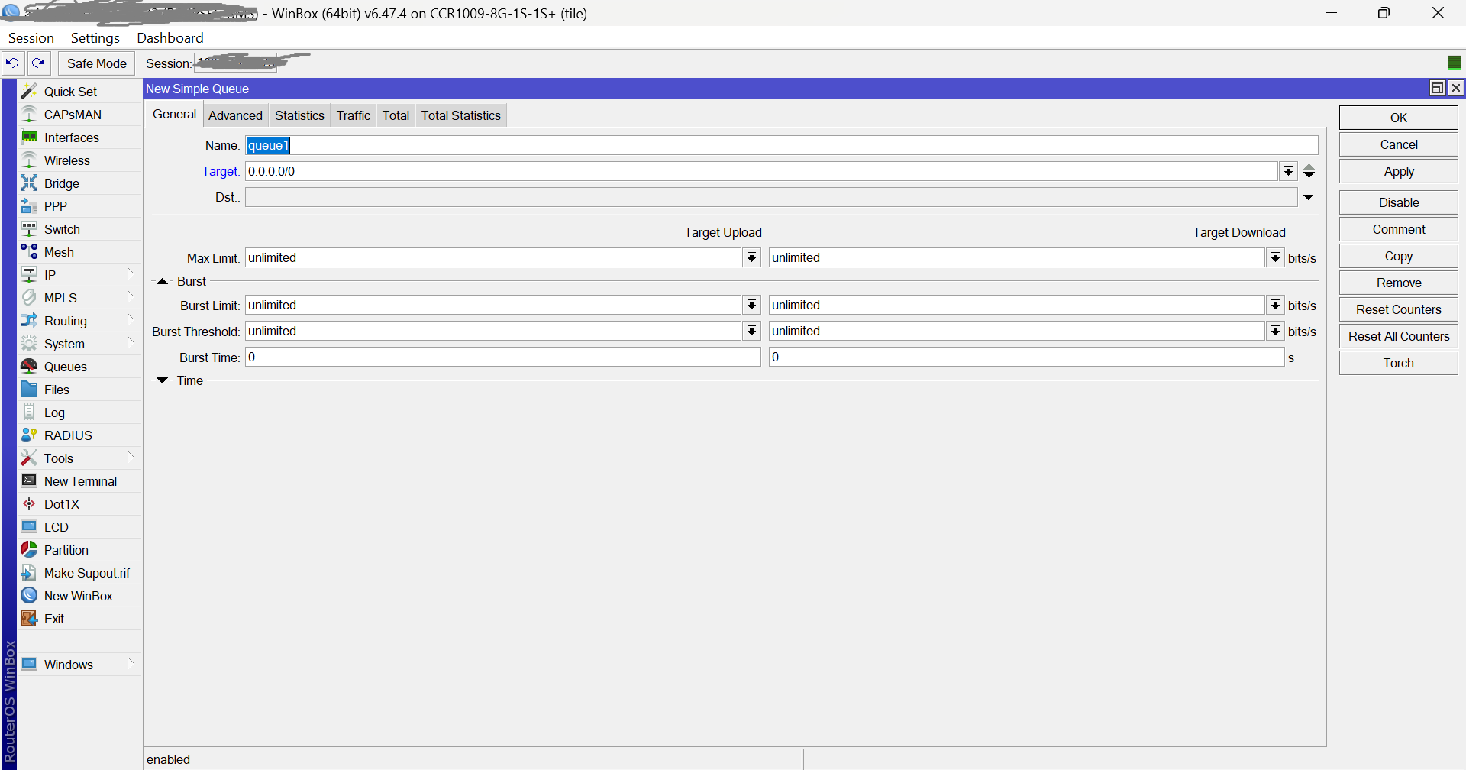Open Burst Threshold upload dropdown
The image size is (1466, 770).
(752, 332)
